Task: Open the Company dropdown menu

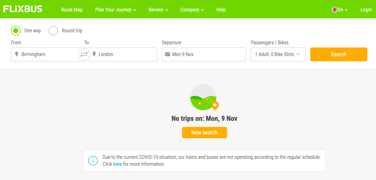Action: [192, 10]
